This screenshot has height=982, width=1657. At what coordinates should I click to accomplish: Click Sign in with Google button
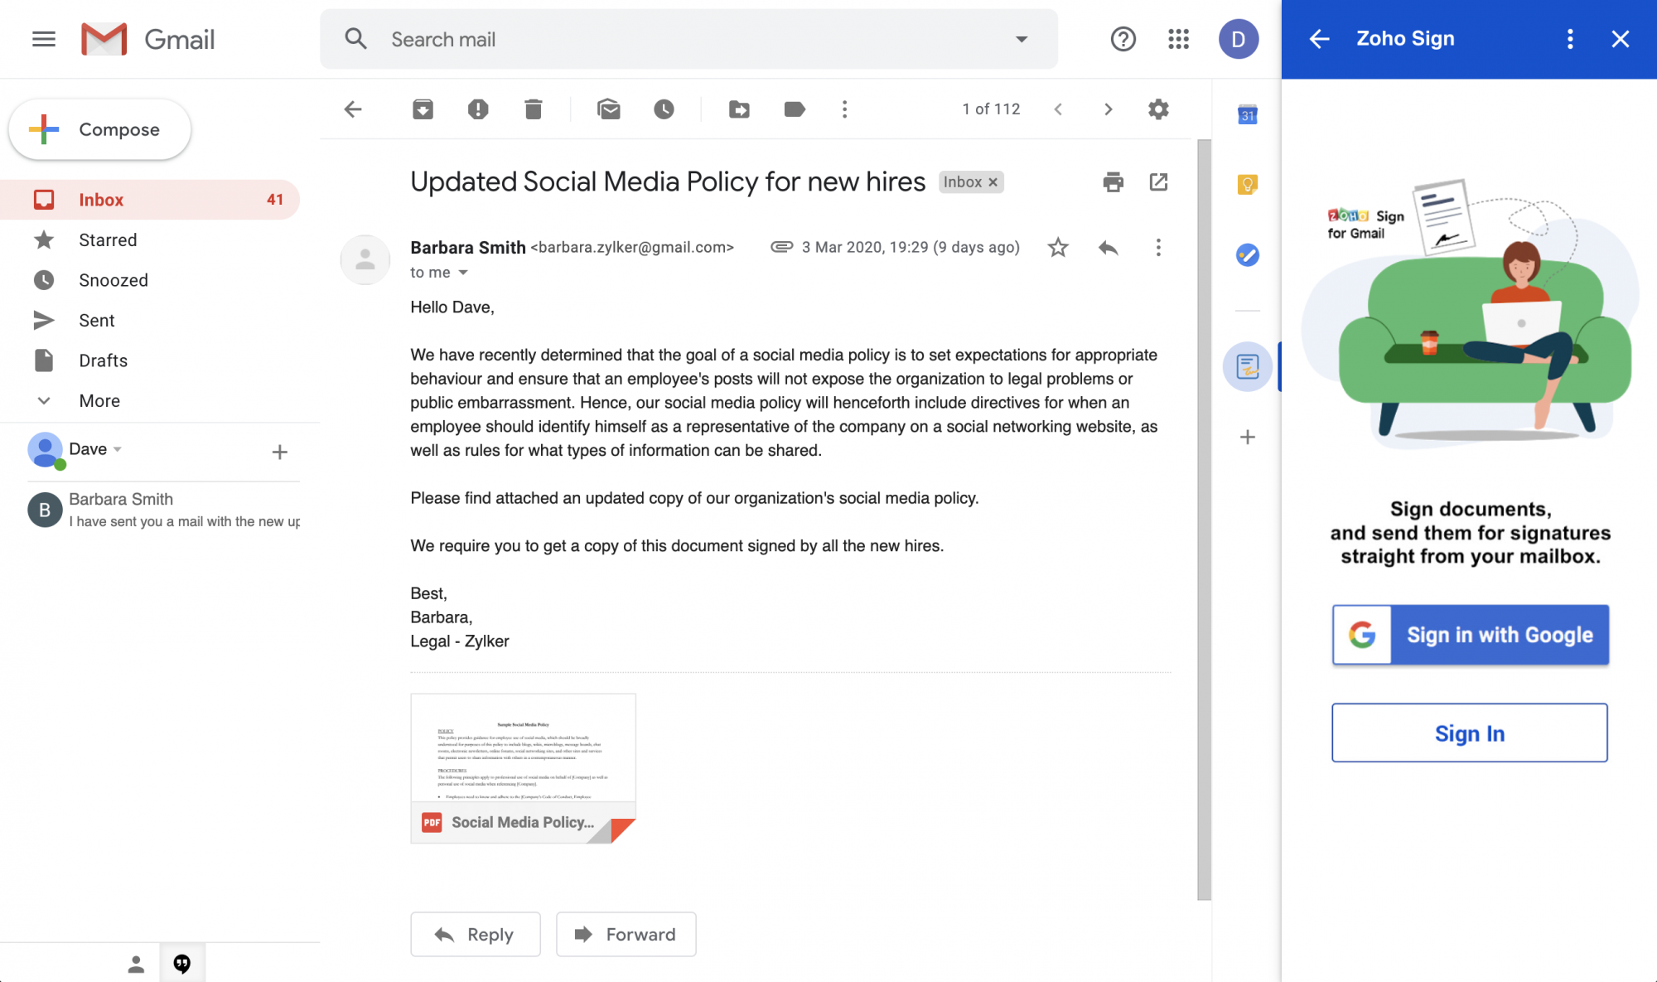click(1470, 635)
